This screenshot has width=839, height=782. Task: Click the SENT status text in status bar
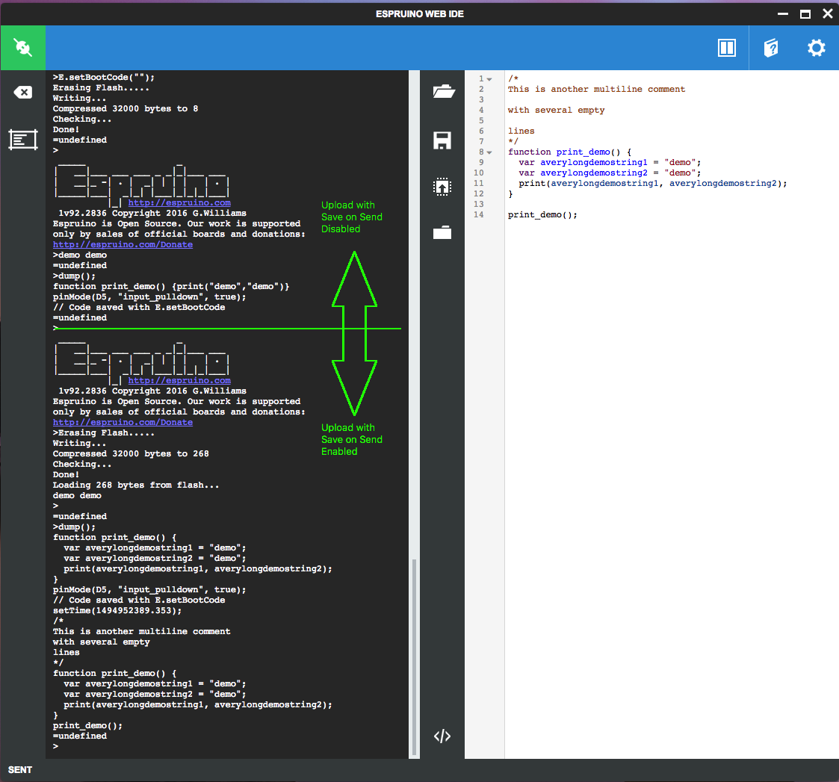click(x=19, y=770)
